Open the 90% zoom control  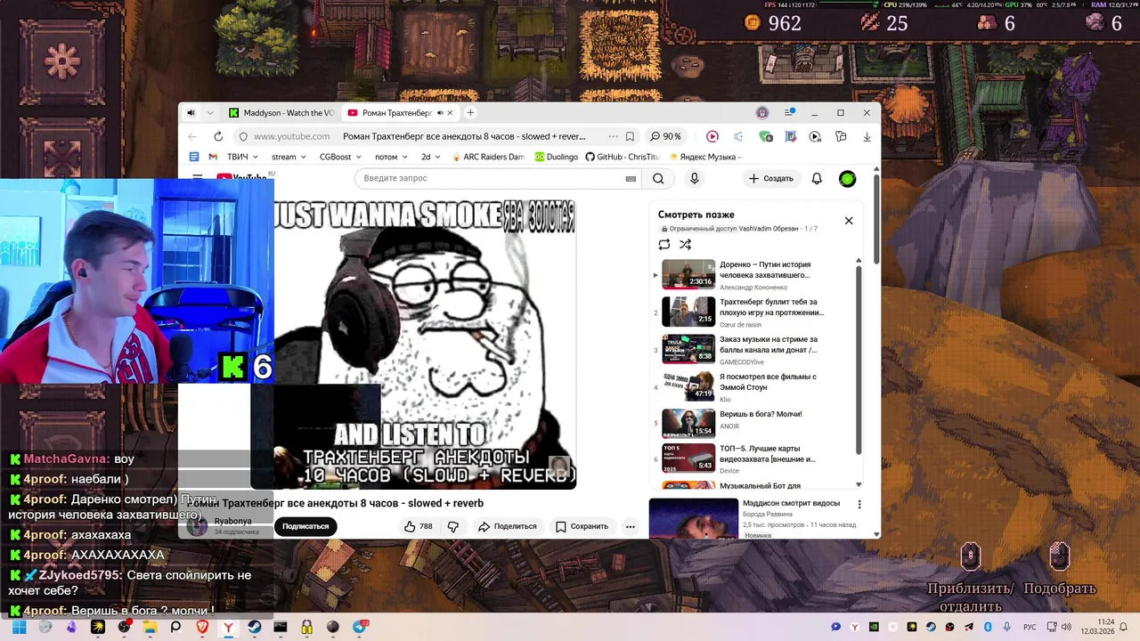tap(665, 136)
